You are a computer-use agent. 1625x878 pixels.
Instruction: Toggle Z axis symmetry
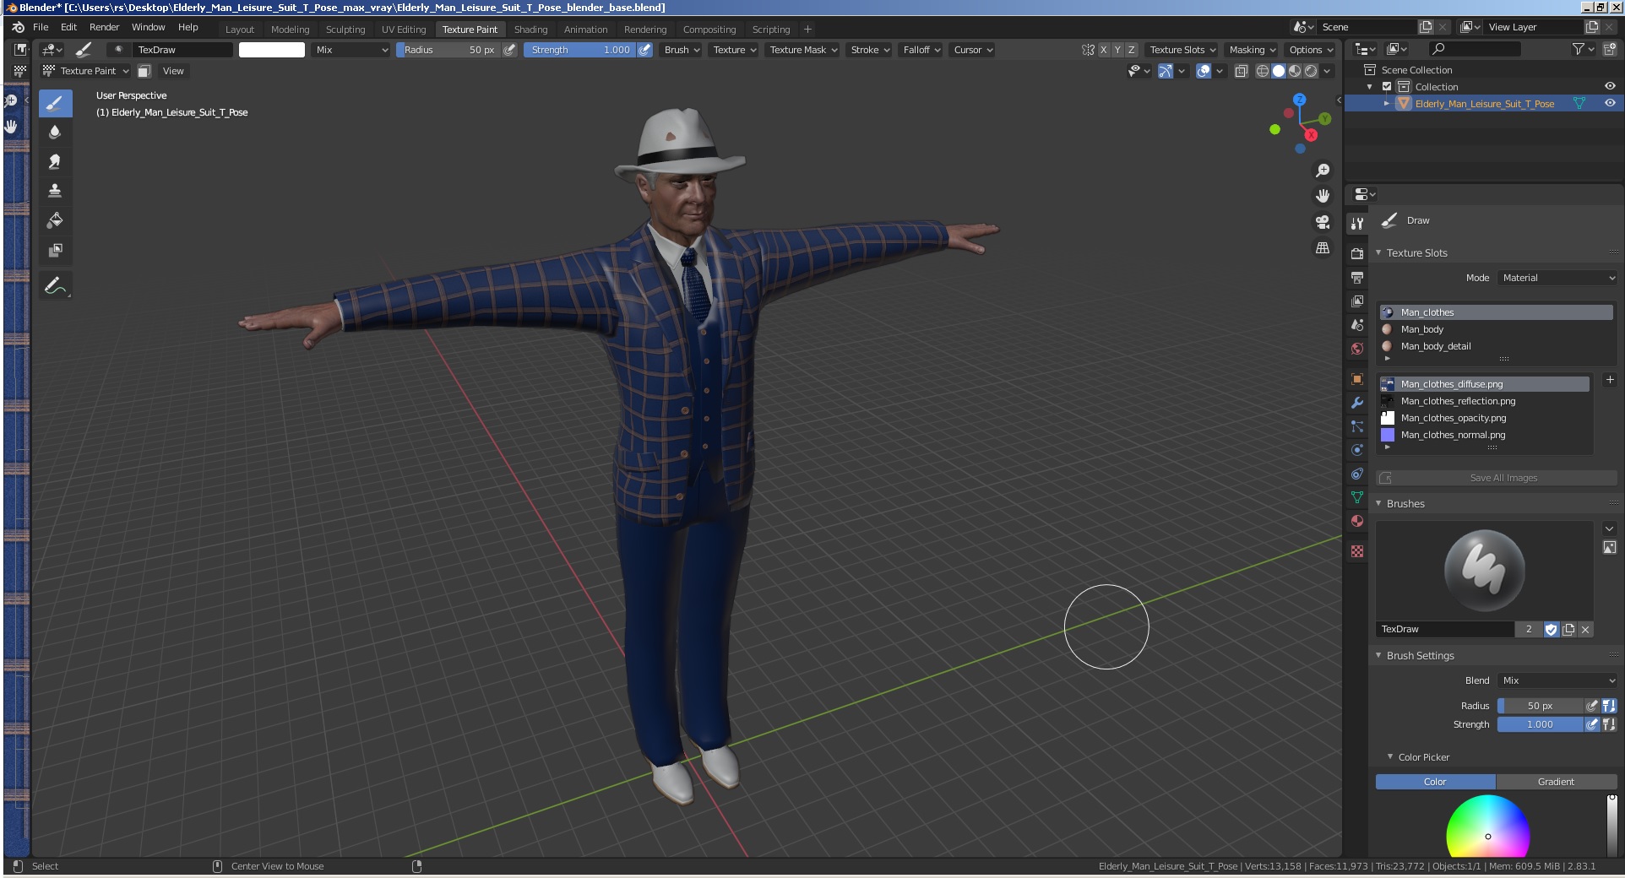1132,50
